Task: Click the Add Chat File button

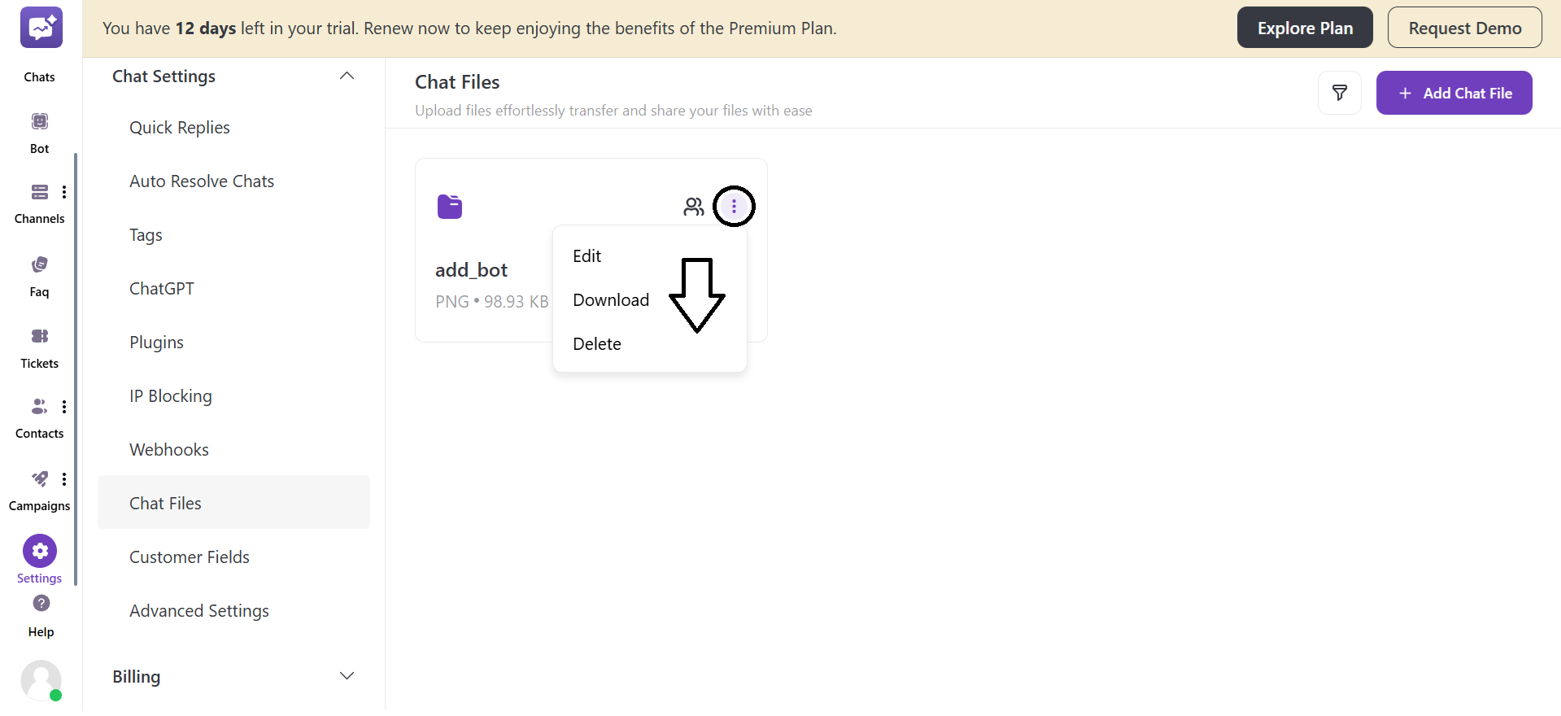Action: point(1454,92)
